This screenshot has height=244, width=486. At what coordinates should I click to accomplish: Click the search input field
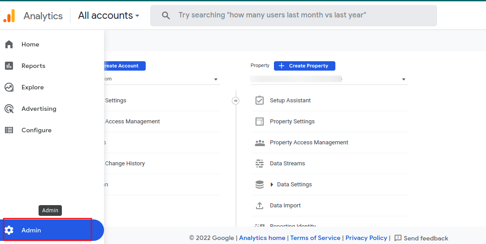294,16
